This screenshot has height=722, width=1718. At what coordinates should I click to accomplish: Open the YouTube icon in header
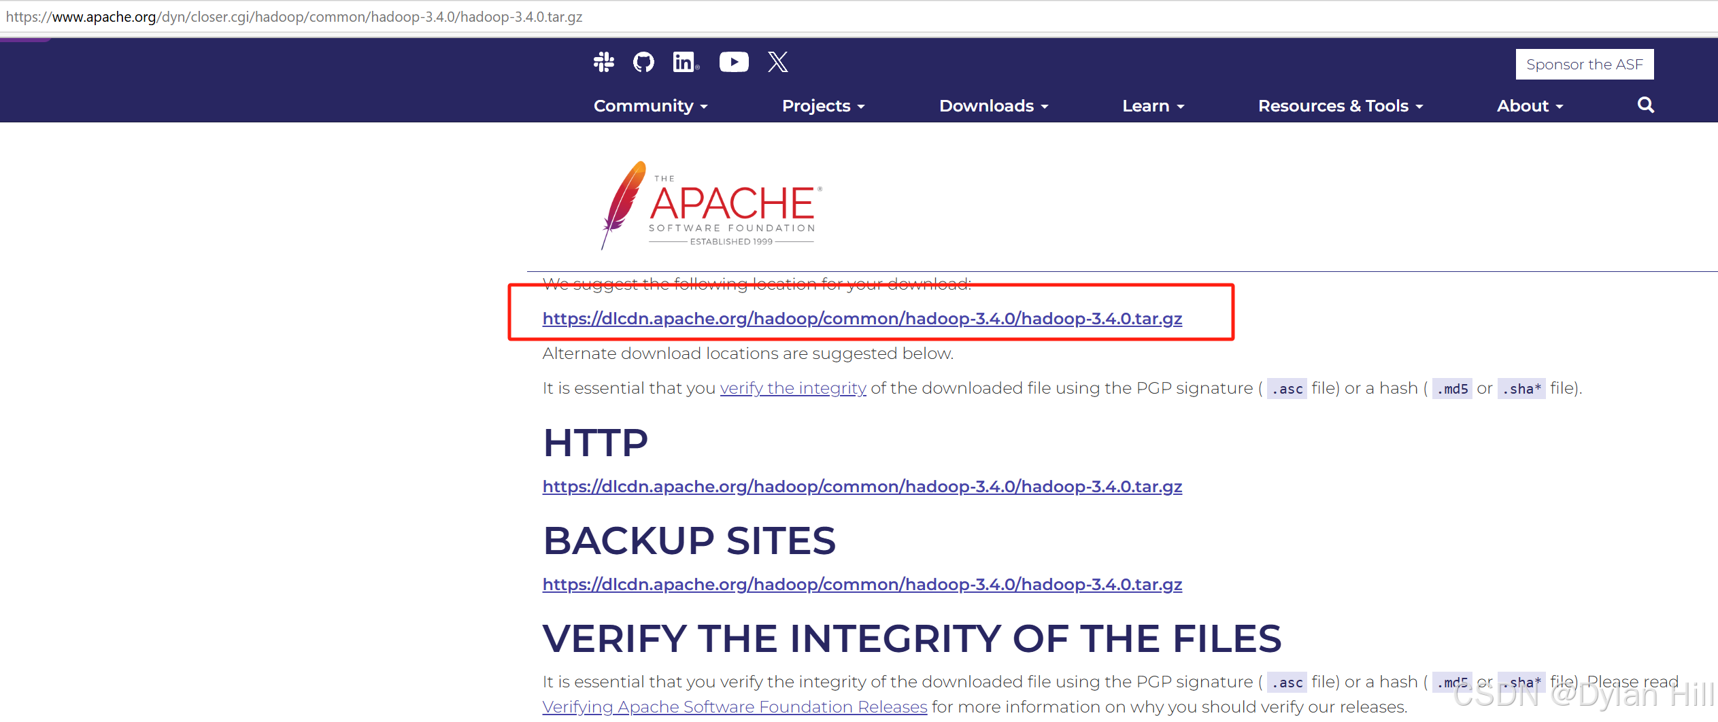point(734,62)
